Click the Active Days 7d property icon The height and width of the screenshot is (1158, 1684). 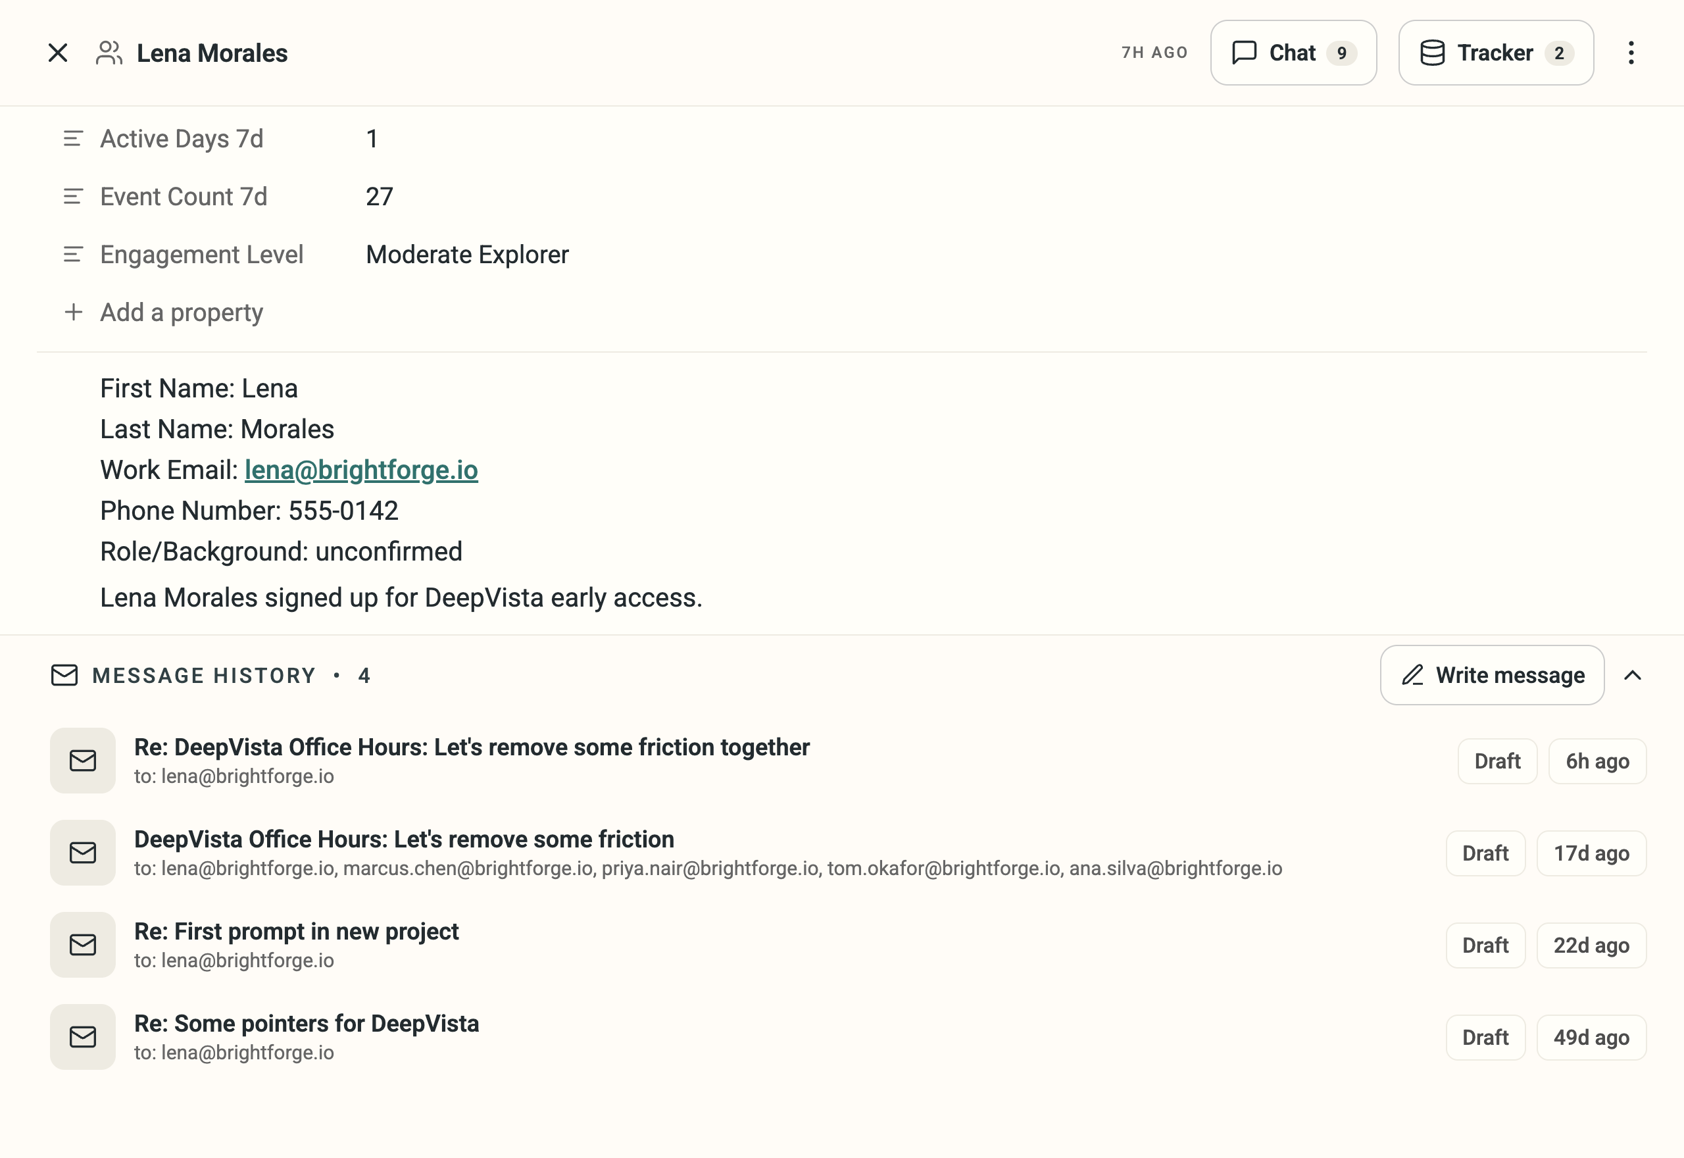pos(73,139)
